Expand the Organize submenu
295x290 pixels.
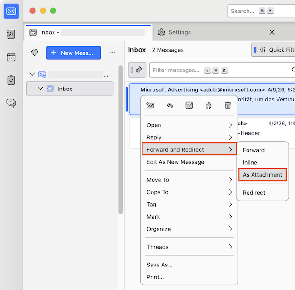click(189, 229)
